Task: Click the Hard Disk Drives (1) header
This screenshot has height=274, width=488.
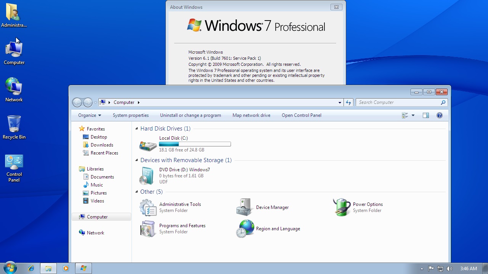Action: point(165,129)
